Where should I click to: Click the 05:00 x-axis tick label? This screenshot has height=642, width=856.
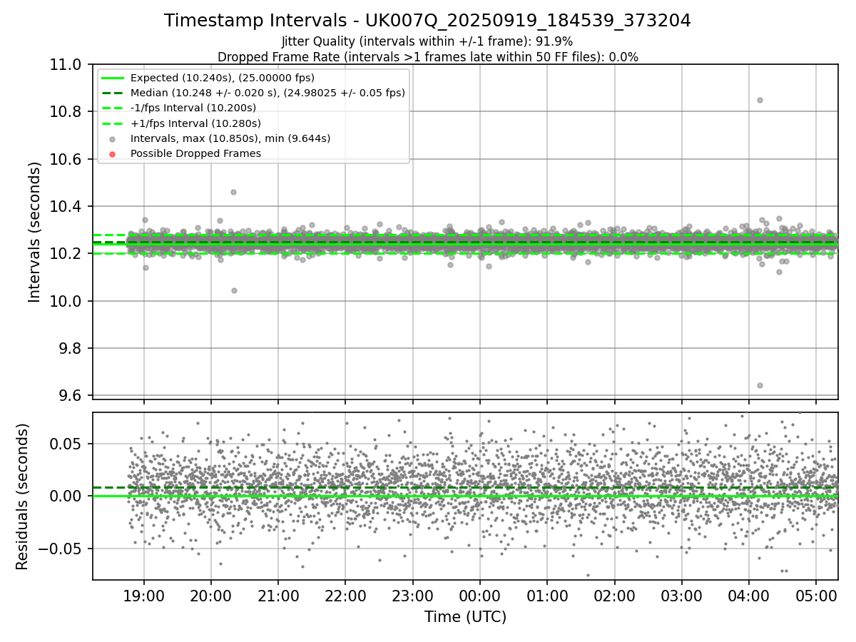pos(816,596)
